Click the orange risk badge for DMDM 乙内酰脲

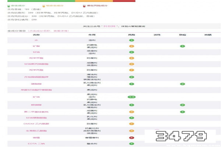point(131,124)
